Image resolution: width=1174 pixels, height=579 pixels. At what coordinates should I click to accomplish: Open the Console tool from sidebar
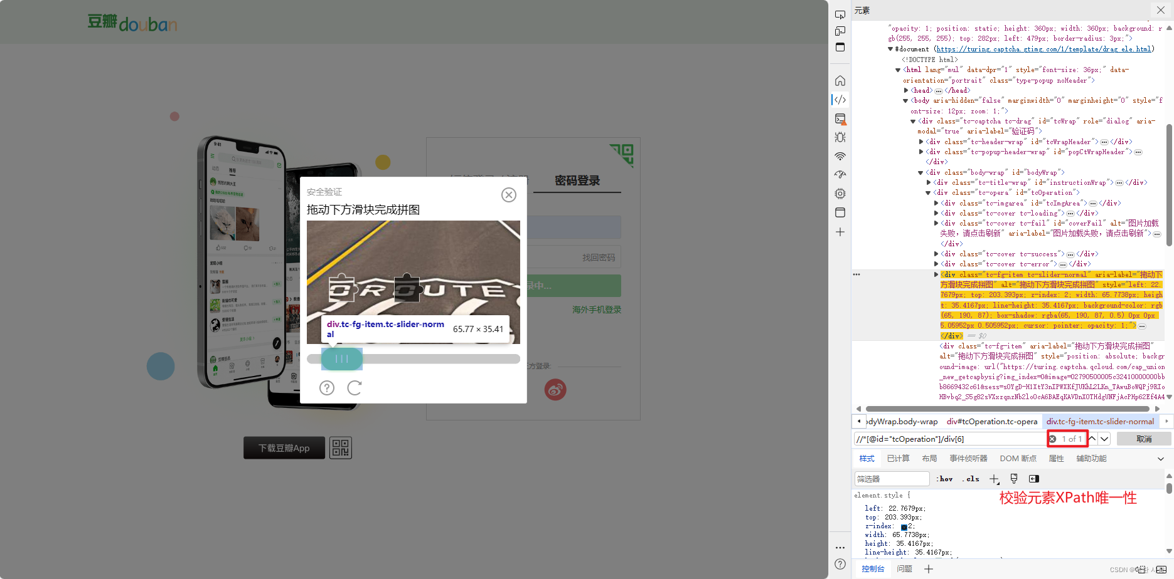[x=840, y=118]
